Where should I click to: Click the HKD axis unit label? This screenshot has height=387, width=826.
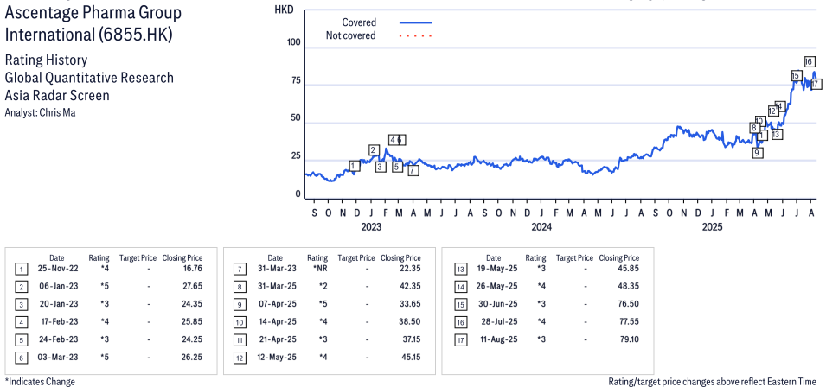tap(284, 9)
